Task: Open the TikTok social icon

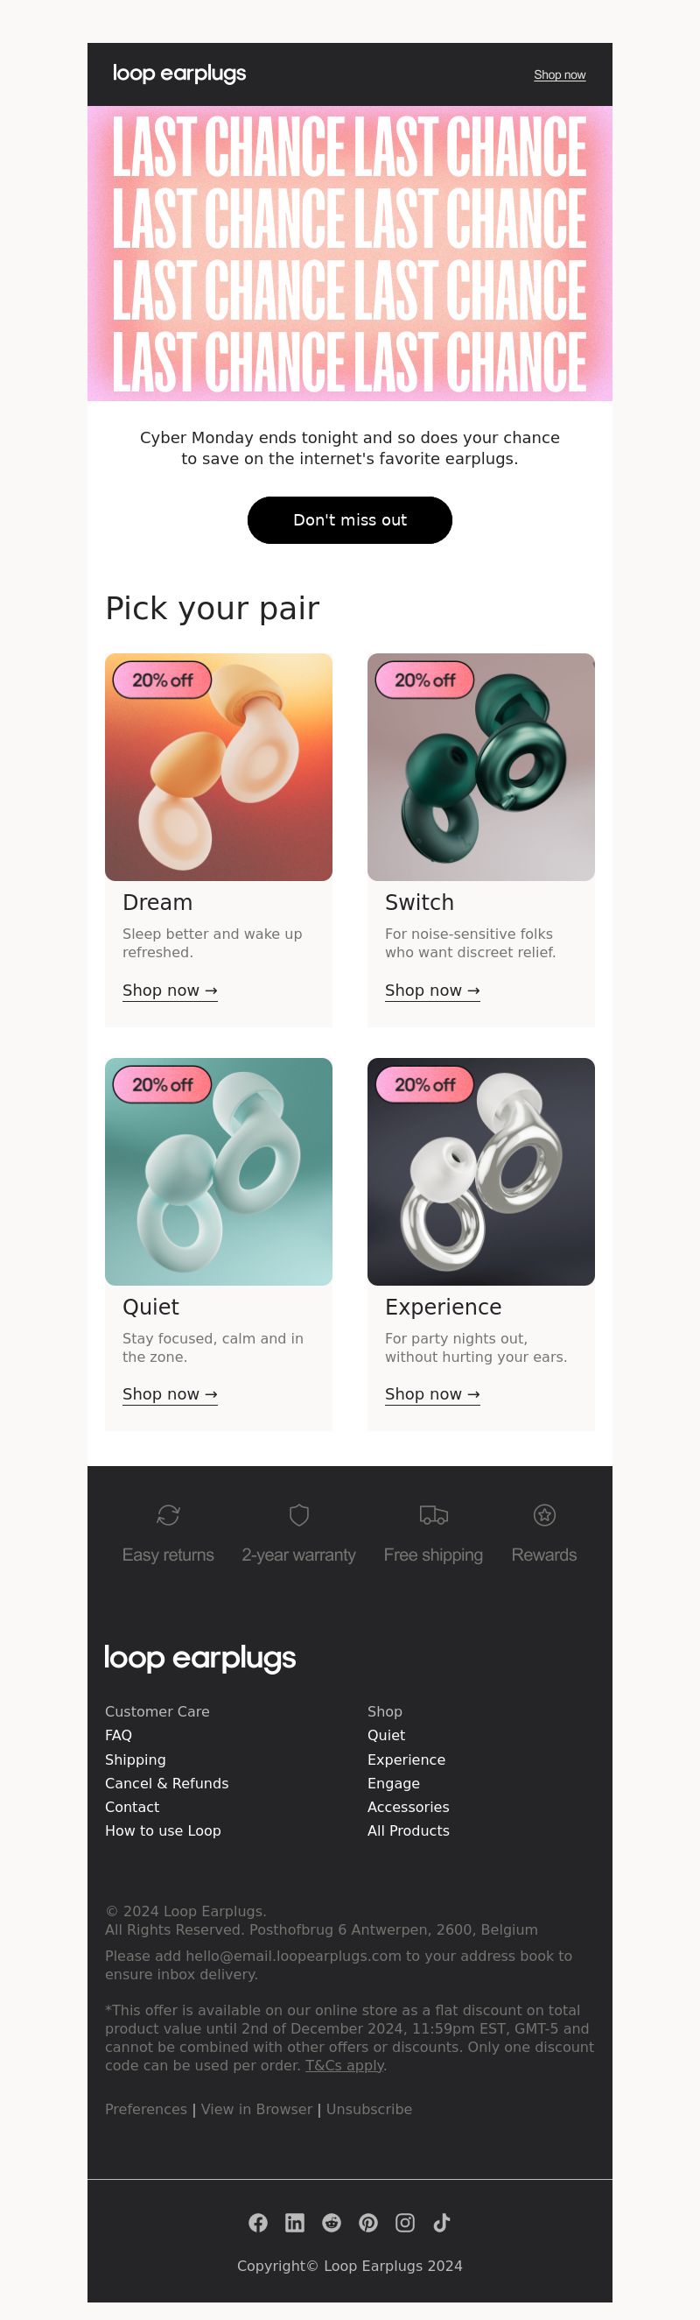Action: pyautogui.click(x=442, y=2223)
